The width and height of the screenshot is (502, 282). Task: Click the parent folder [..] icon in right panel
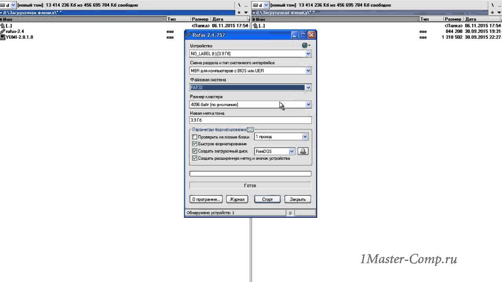pos(255,25)
